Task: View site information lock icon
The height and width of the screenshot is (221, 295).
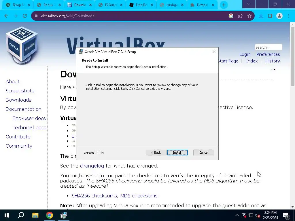Action: pos(36,16)
